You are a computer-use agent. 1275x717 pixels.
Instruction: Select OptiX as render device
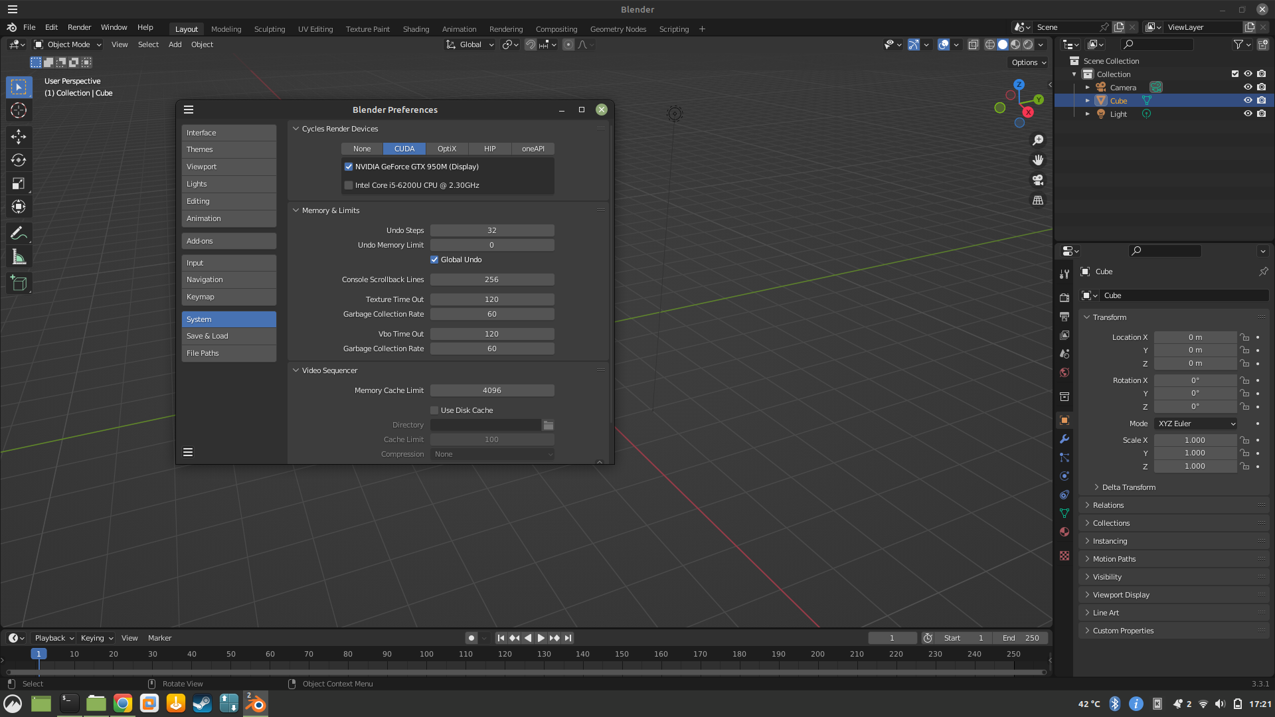click(446, 149)
